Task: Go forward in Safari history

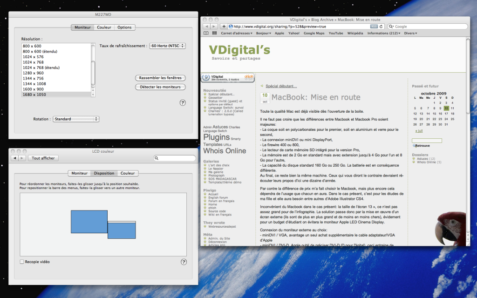Action: click(213, 27)
